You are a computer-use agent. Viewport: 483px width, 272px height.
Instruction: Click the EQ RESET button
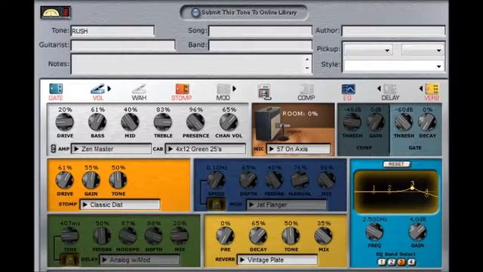click(396, 164)
